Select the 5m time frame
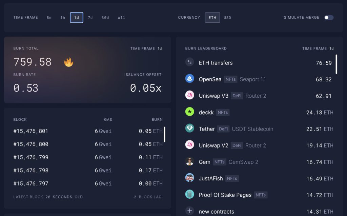This screenshot has height=216, width=347. tap(49, 18)
